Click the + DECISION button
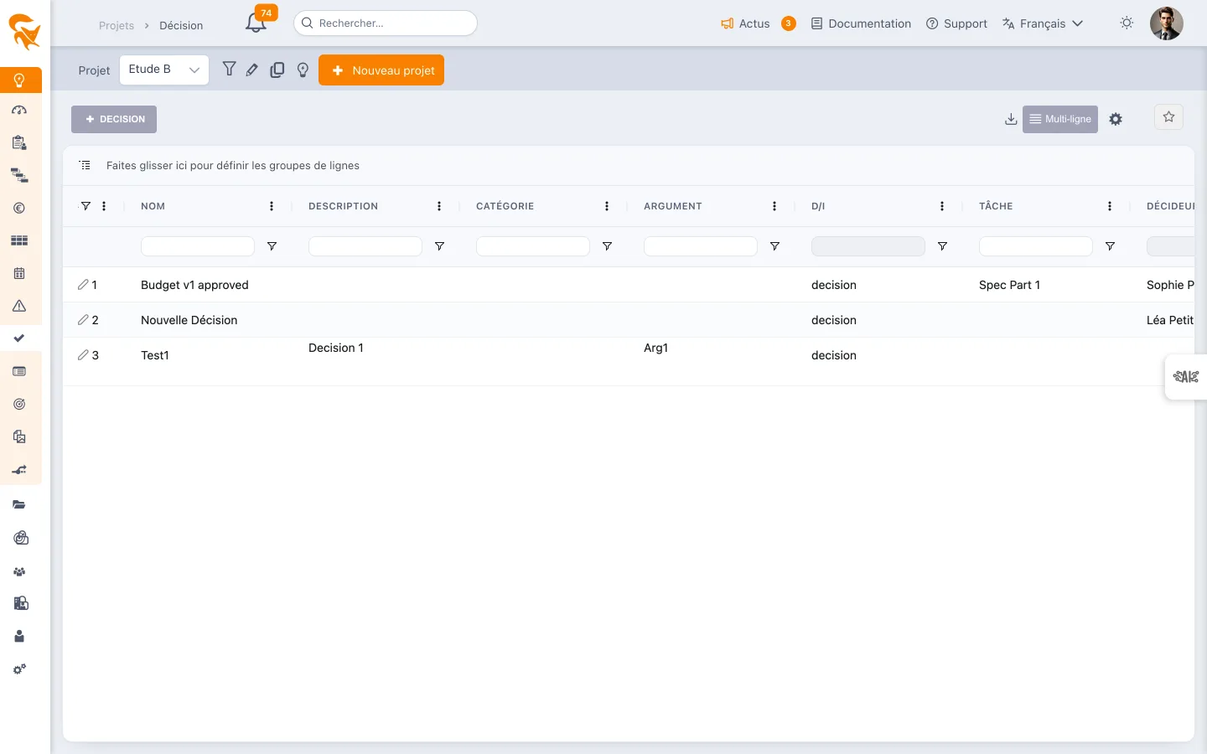 tap(114, 119)
